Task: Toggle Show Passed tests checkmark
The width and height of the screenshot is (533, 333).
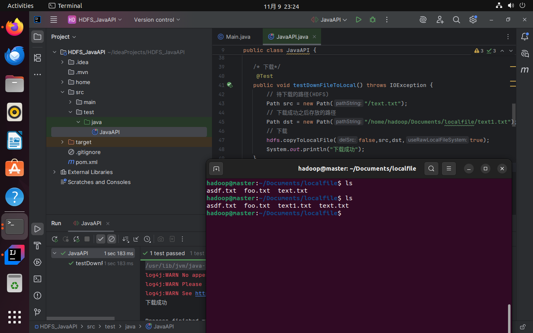Action: (x=101, y=239)
